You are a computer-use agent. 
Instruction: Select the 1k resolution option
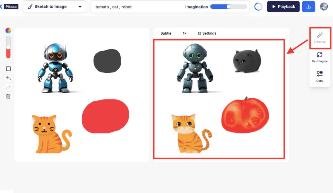[184, 33]
